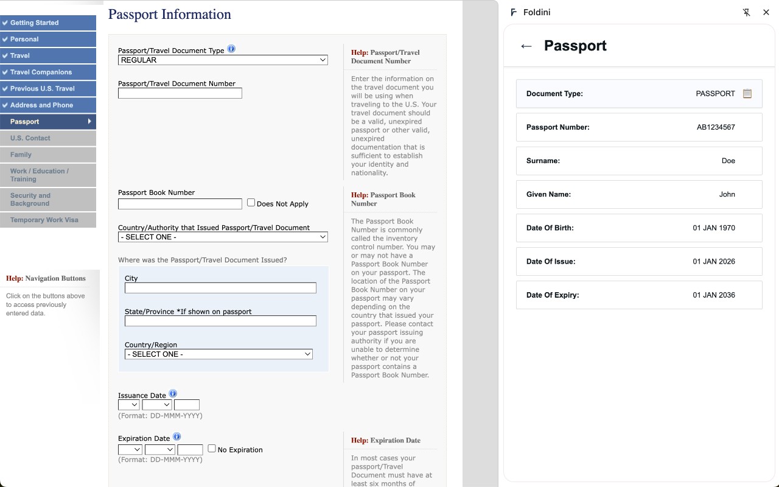
Task: Click the back arrow on the Passport page
Action: click(525, 46)
